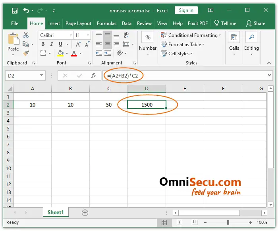Click the Copy icon

click(26, 44)
